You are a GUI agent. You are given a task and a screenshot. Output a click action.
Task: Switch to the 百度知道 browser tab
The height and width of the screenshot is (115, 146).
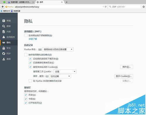tap(21, 2)
